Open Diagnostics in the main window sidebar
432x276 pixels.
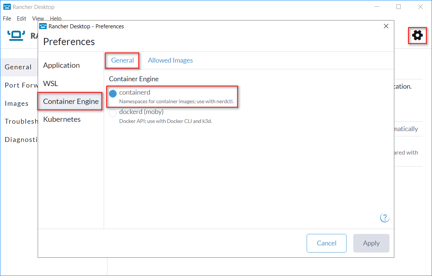point(21,140)
